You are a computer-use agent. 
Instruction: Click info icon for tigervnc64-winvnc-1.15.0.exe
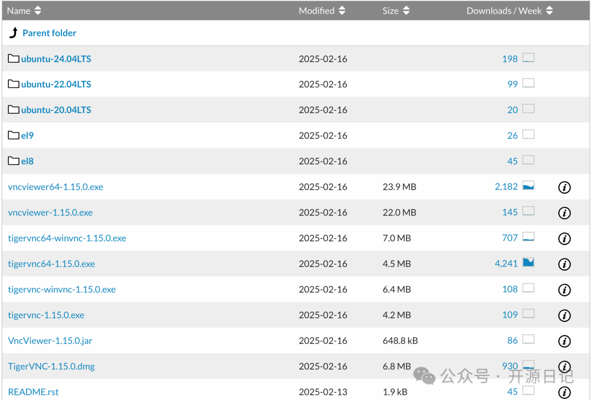[x=564, y=238]
